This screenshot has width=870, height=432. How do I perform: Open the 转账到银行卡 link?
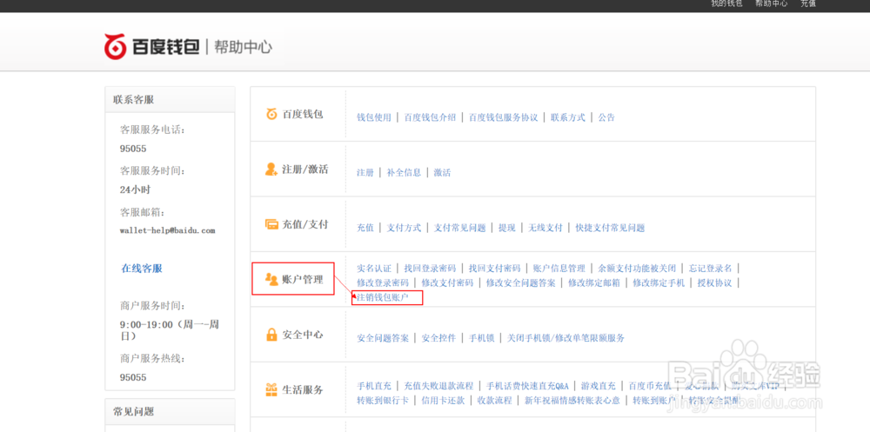(383, 401)
